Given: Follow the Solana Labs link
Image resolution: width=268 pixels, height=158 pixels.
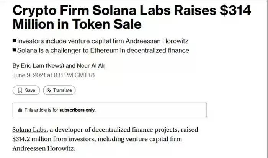Looking at the screenshot, I should [29, 130].
